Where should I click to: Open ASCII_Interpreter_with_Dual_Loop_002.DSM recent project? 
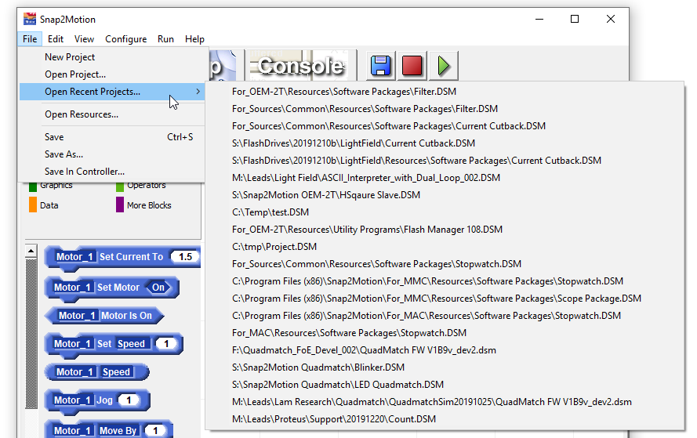(x=445, y=178)
